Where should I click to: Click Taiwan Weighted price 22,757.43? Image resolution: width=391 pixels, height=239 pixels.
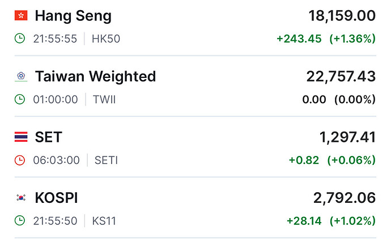(342, 76)
